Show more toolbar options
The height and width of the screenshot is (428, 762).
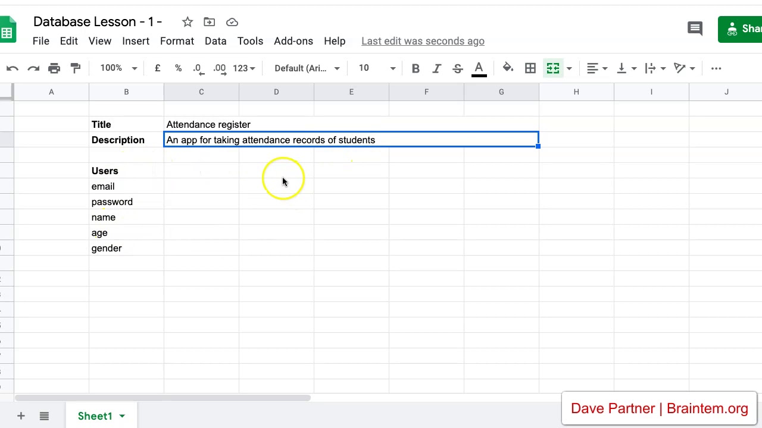tap(716, 68)
